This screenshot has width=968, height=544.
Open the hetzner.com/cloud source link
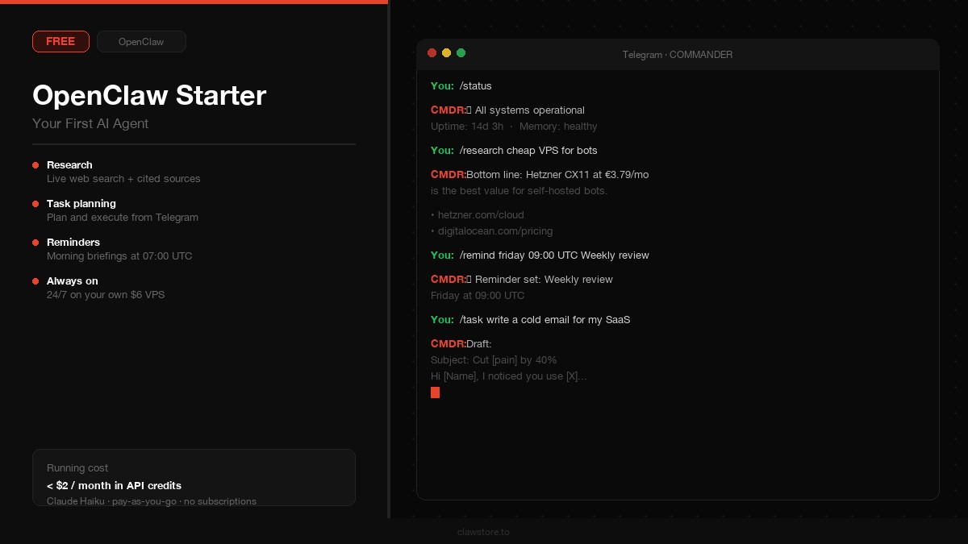(x=481, y=215)
